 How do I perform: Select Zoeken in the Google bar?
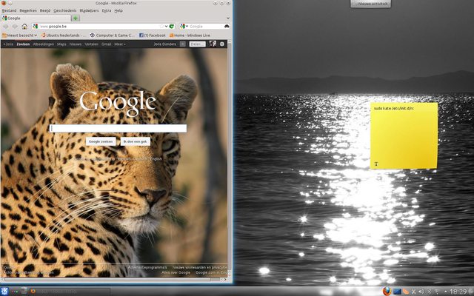coord(23,44)
